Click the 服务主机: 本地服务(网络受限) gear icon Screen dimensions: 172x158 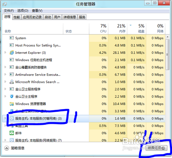[x=12, y=140]
